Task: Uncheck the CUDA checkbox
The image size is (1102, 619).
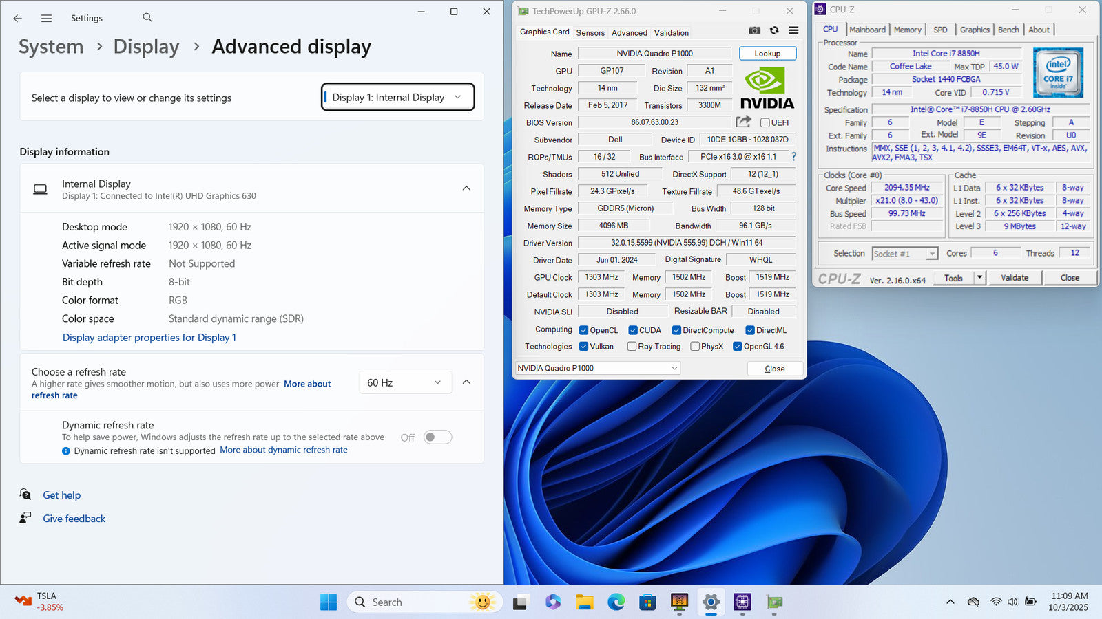Action: (633, 330)
